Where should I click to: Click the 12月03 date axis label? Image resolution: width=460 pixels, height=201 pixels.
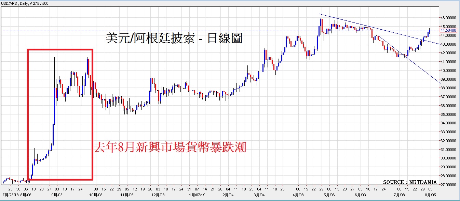click(x=158, y=195)
